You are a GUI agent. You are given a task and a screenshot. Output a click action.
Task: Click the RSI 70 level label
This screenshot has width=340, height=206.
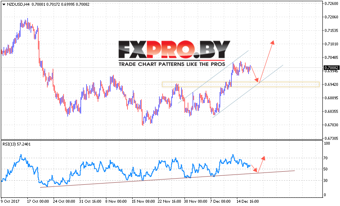pyautogui.click(x=325, y=158)
